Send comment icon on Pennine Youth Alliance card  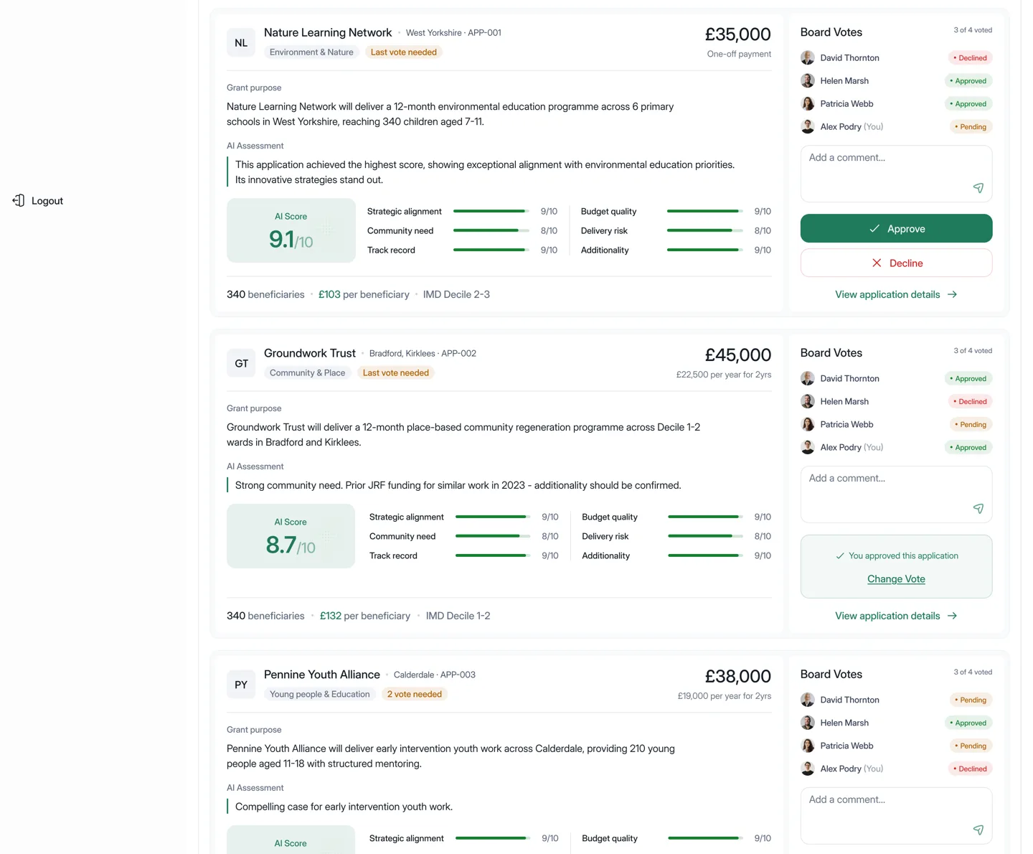point(978,830)
